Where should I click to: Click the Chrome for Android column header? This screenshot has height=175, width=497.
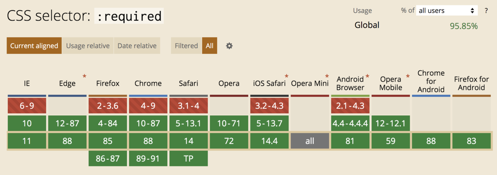tap(431, 81)
